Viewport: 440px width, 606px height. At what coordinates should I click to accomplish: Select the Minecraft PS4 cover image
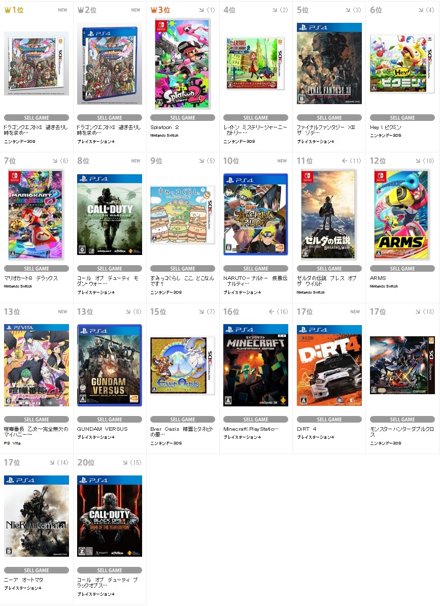click(x=255, y=365)
